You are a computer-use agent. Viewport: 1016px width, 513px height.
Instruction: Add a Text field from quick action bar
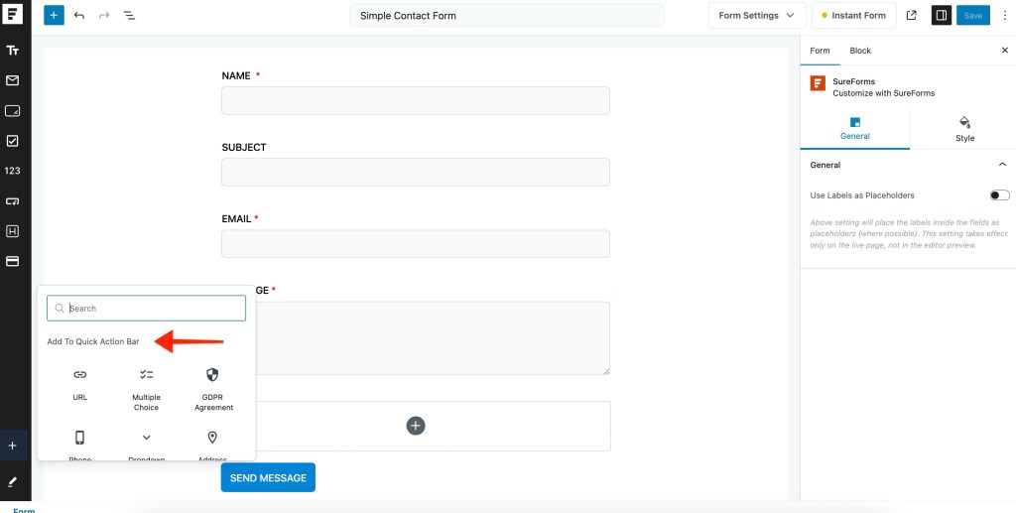[x=12, y=51]
